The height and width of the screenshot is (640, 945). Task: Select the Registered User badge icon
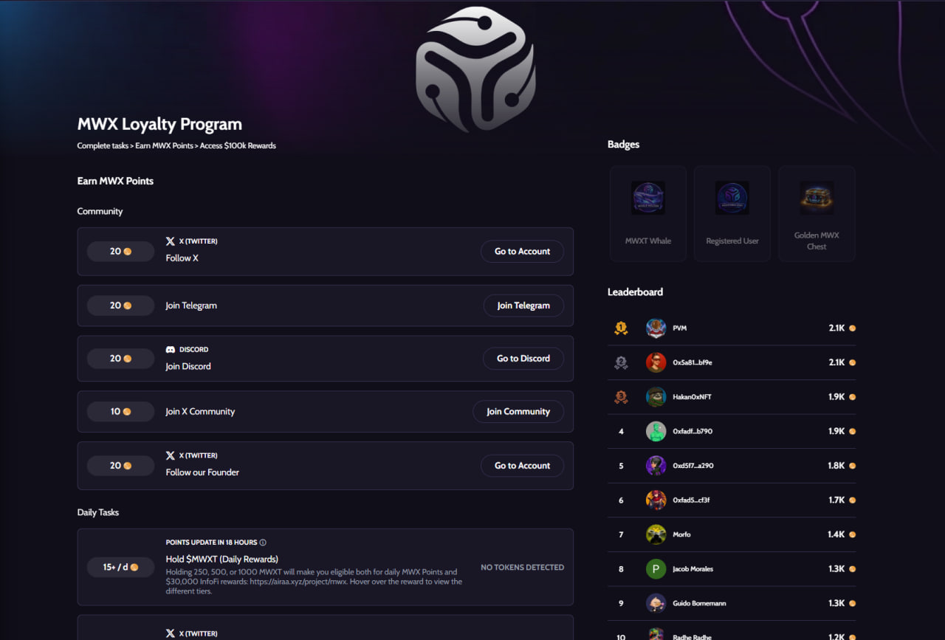click(x=732, y=198)
